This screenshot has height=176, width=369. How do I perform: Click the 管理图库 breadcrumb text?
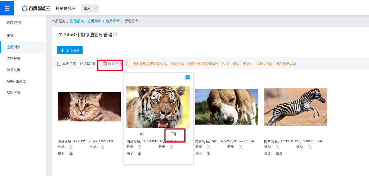pos(131,21)
